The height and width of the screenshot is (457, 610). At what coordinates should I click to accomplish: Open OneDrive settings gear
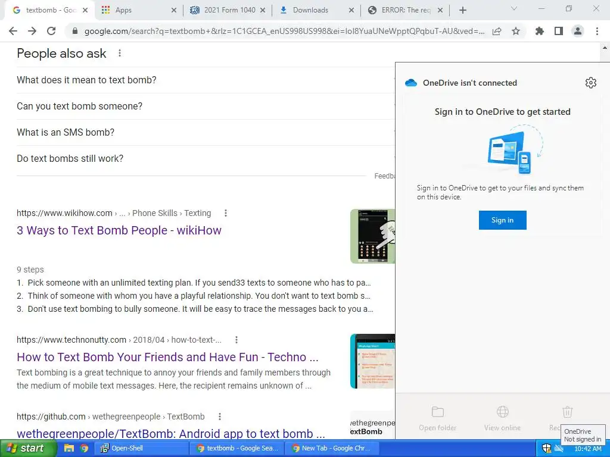click(590, 82)
